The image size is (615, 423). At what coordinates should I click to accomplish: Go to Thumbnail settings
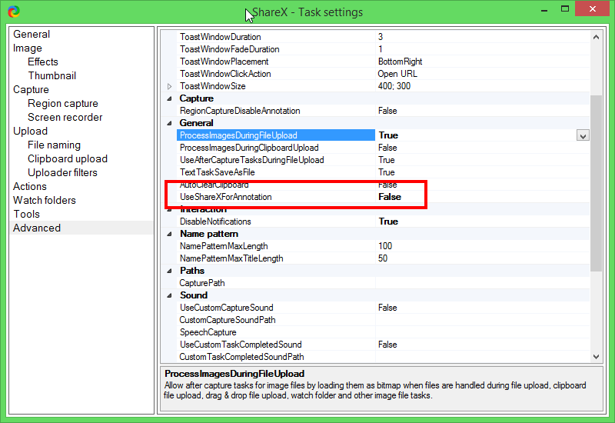coord(52,75)
